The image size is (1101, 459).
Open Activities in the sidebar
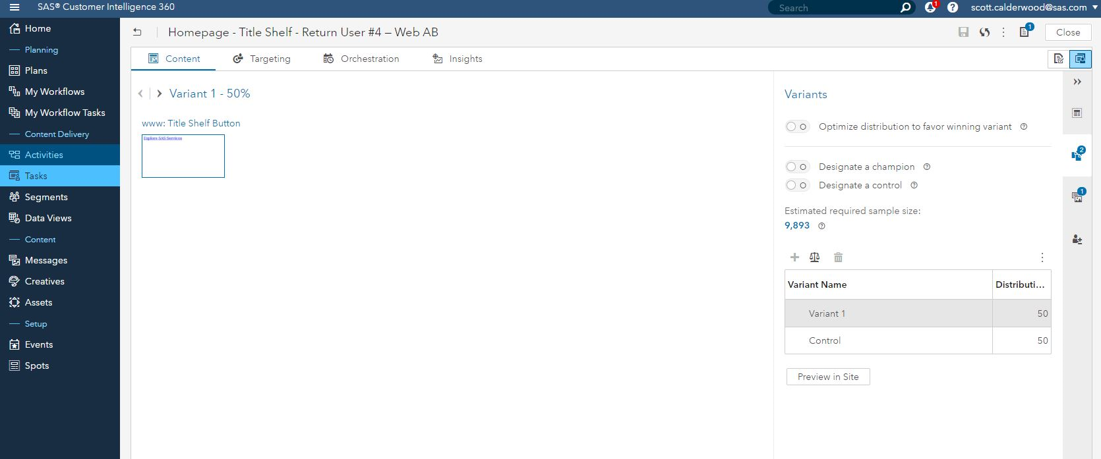pyautogui.click(x=60, y=155)
